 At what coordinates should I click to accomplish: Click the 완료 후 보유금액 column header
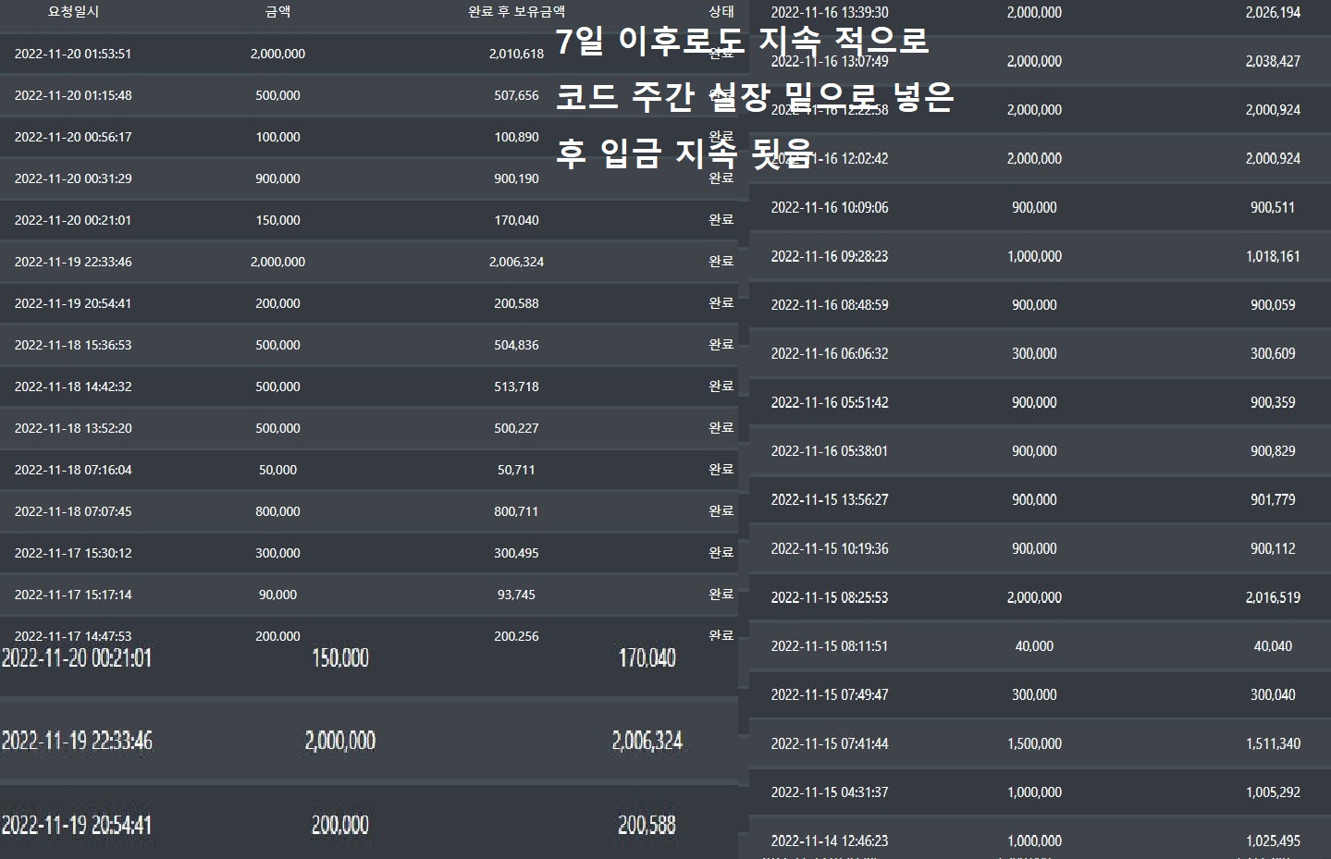point(516,12)
